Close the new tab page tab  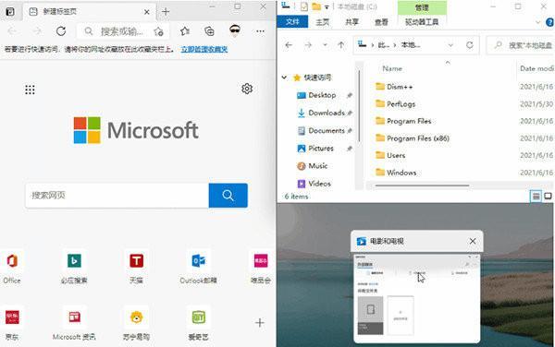147,12
